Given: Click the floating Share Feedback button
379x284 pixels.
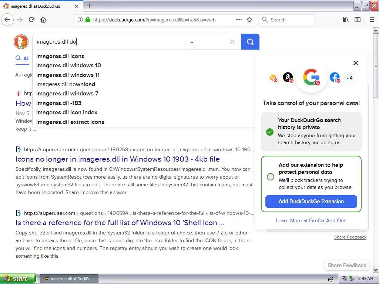Looking at the screenshot, I should 347,265.
